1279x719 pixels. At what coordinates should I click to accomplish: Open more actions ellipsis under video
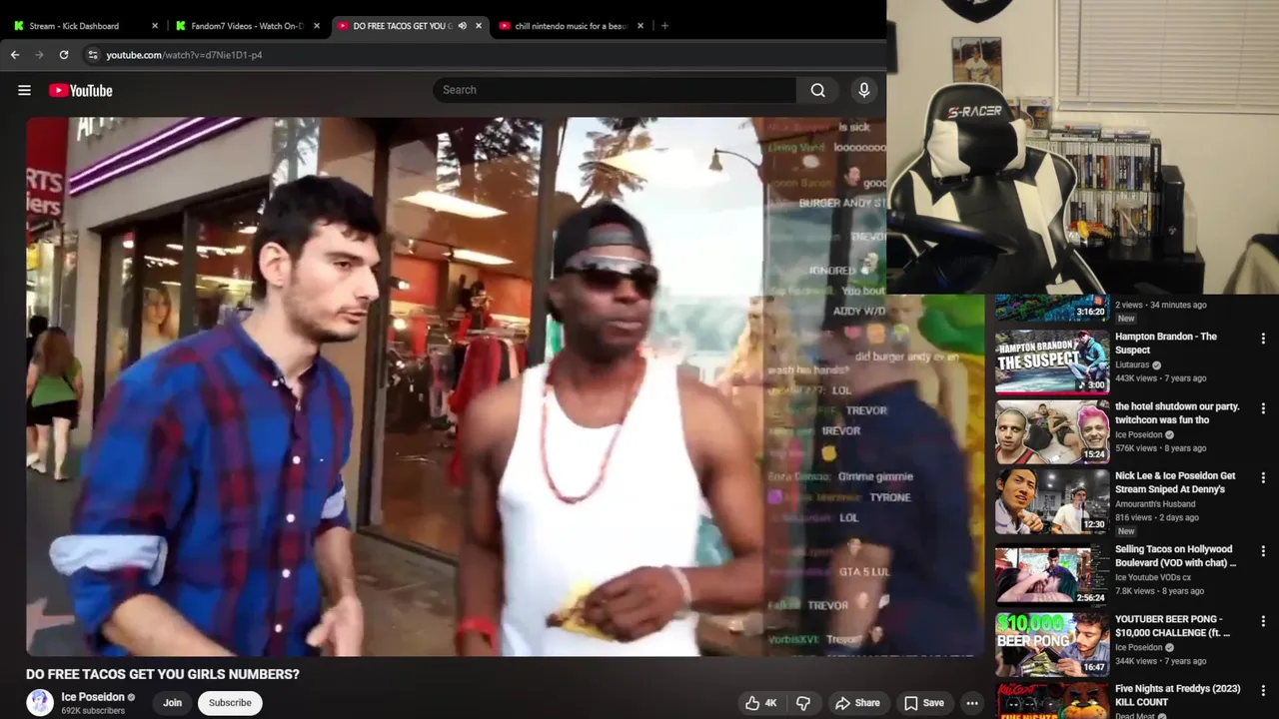[x=972, y=703]
